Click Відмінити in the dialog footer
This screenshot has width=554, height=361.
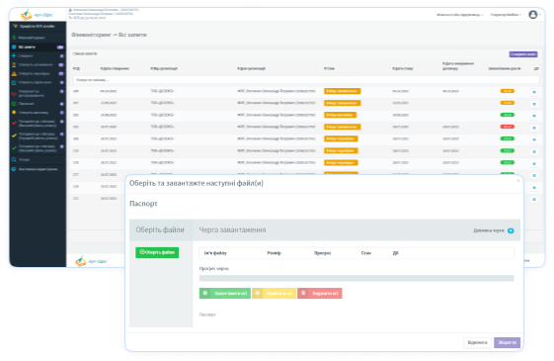[477, 342]
